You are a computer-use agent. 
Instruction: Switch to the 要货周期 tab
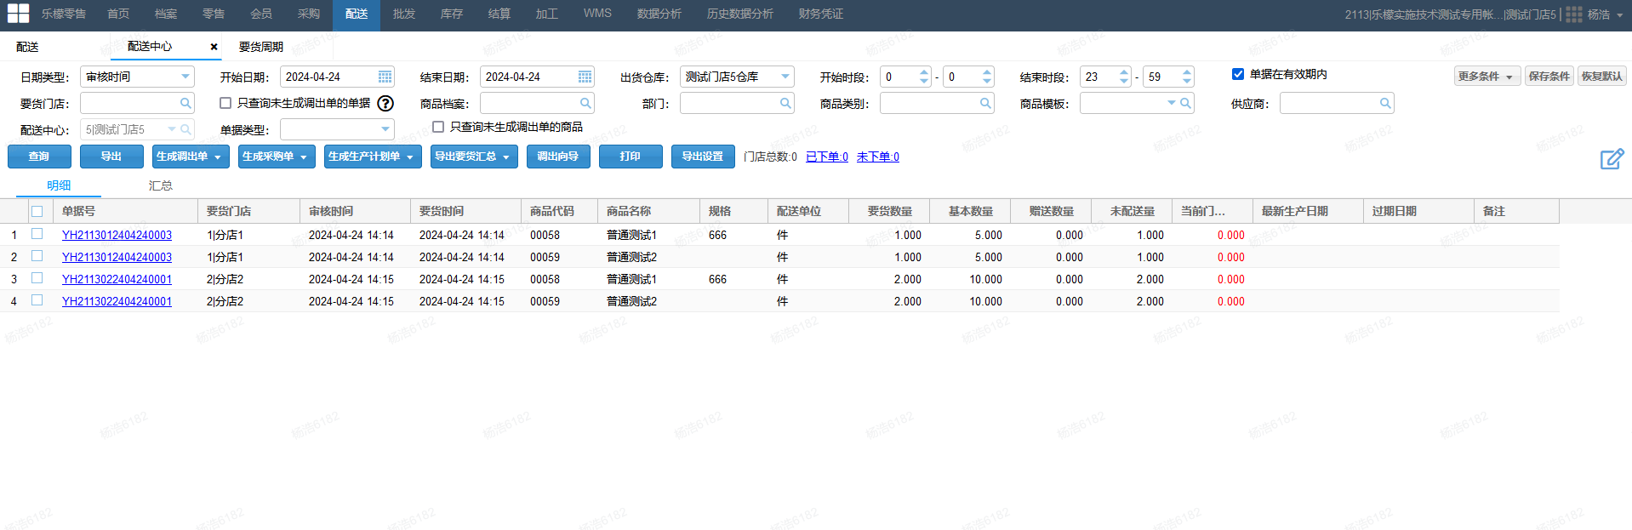pos(261,47)
